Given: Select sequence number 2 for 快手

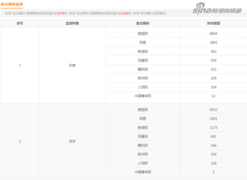Looking at the screenshot, I should pyautogui.click(x=20, y=141).
